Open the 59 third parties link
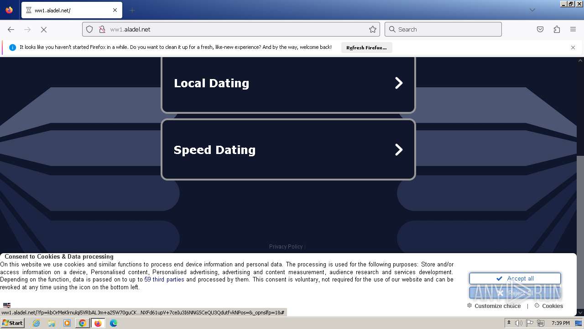 (164, 280)
